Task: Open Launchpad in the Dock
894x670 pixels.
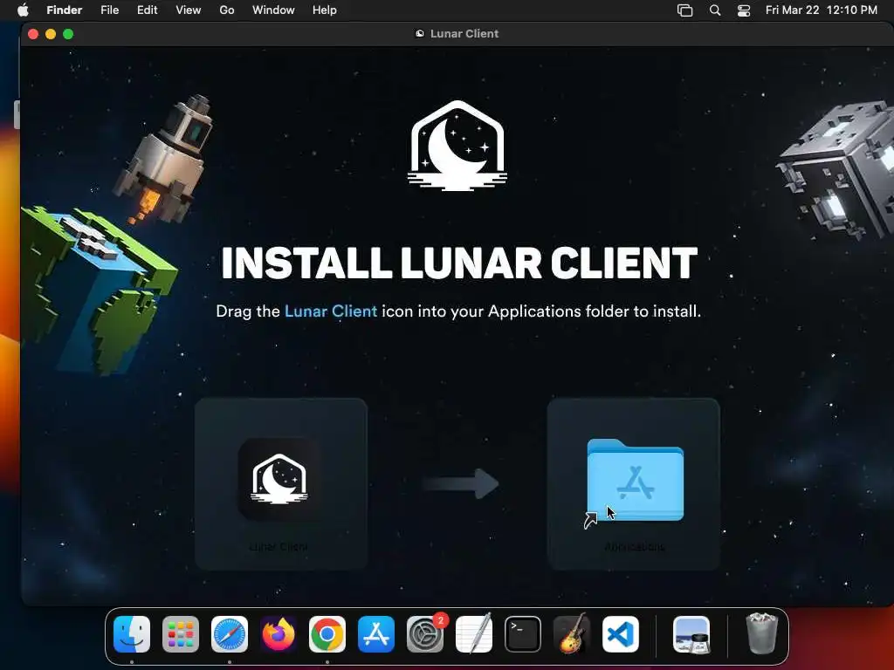Action: [181, 634]
